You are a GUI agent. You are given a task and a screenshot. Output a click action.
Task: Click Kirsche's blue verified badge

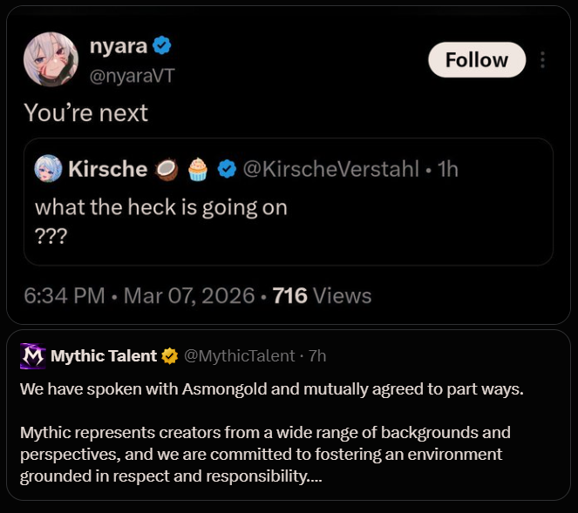click(x=227, y=169)
